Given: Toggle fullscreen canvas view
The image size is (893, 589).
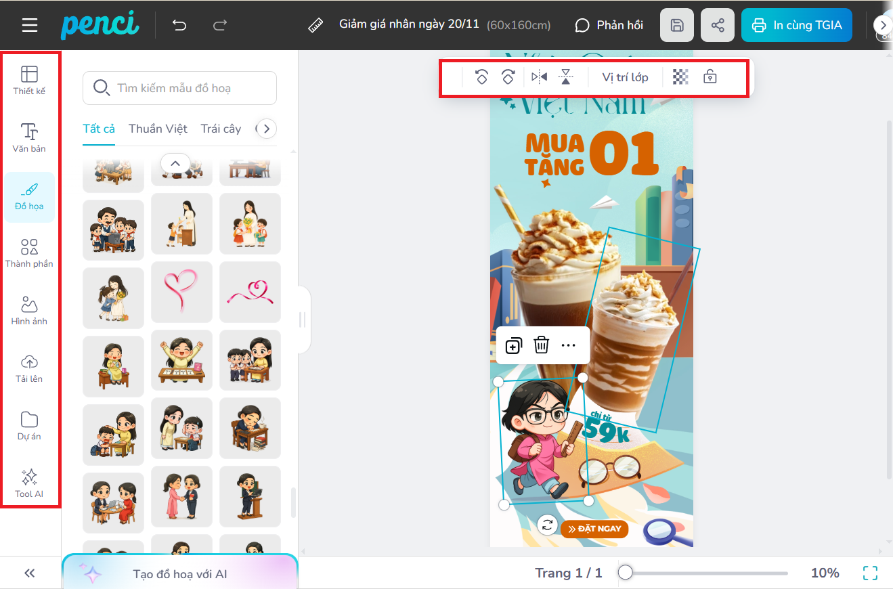Looking at the screenshot, I should 870,573.
